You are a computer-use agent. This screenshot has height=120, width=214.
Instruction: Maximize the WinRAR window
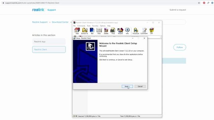tap(153, 23)
